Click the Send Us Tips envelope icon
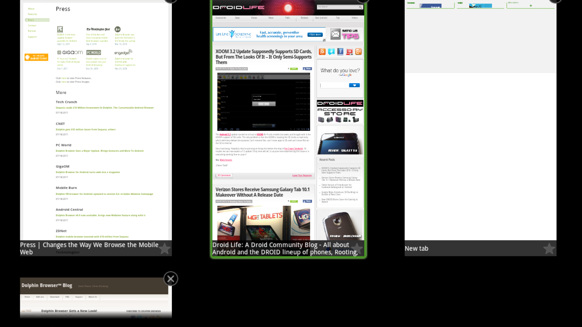Screen dimensions: 582x327 (x=336, y=34)
